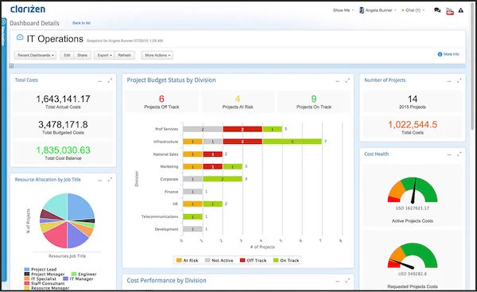Open the Show Me menu
The height and width of the screenshot is (292, 477).
tap(343, 10)
